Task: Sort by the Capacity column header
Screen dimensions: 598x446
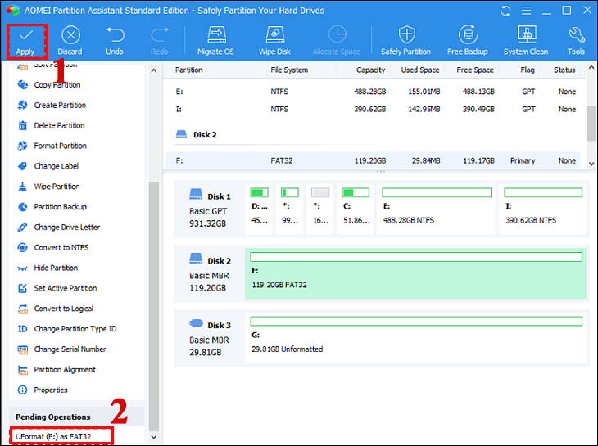Action: click(x=370, y=70)
